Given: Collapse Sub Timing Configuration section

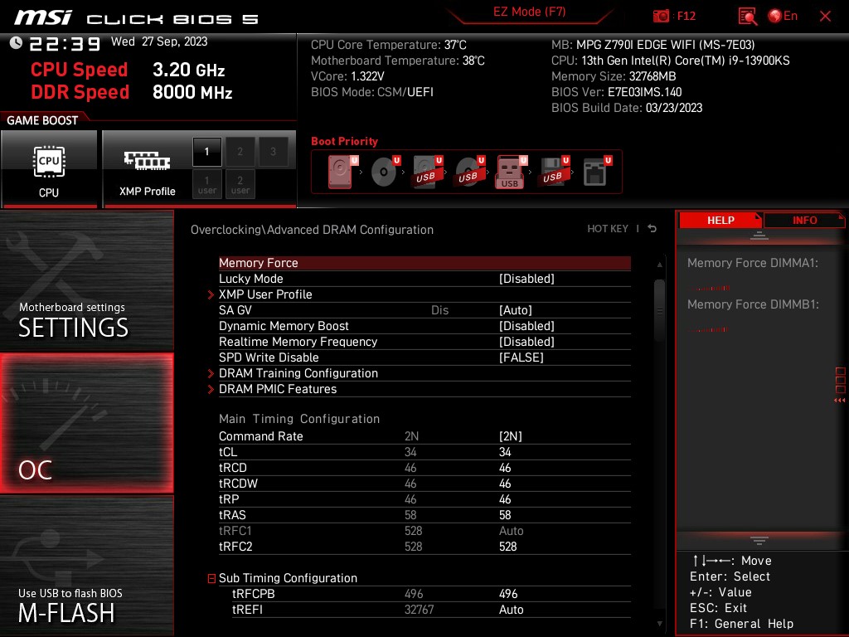Looking at the screenshot, I should [211, 578].
